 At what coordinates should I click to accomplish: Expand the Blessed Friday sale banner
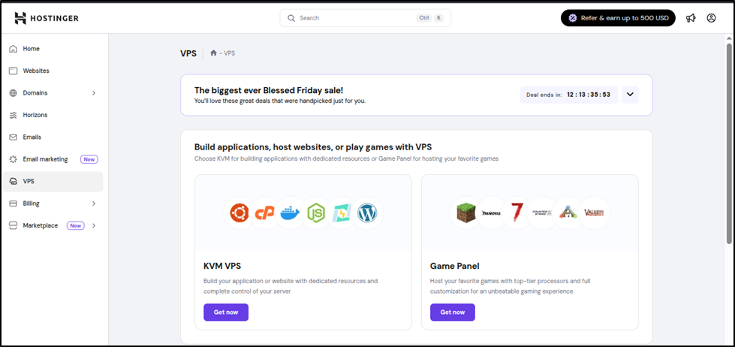(631, 95)
